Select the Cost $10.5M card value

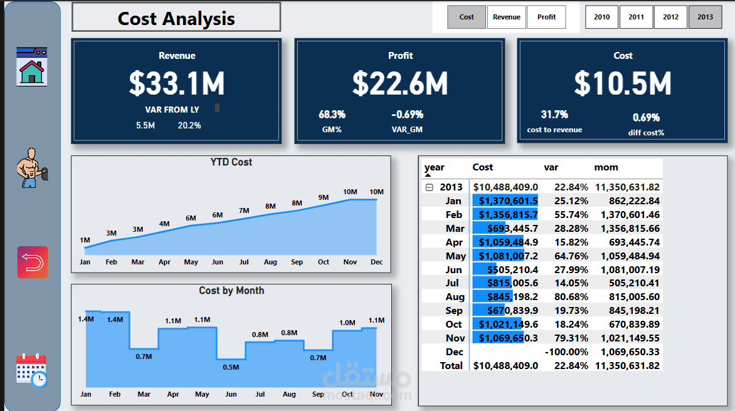coord(623,83)
